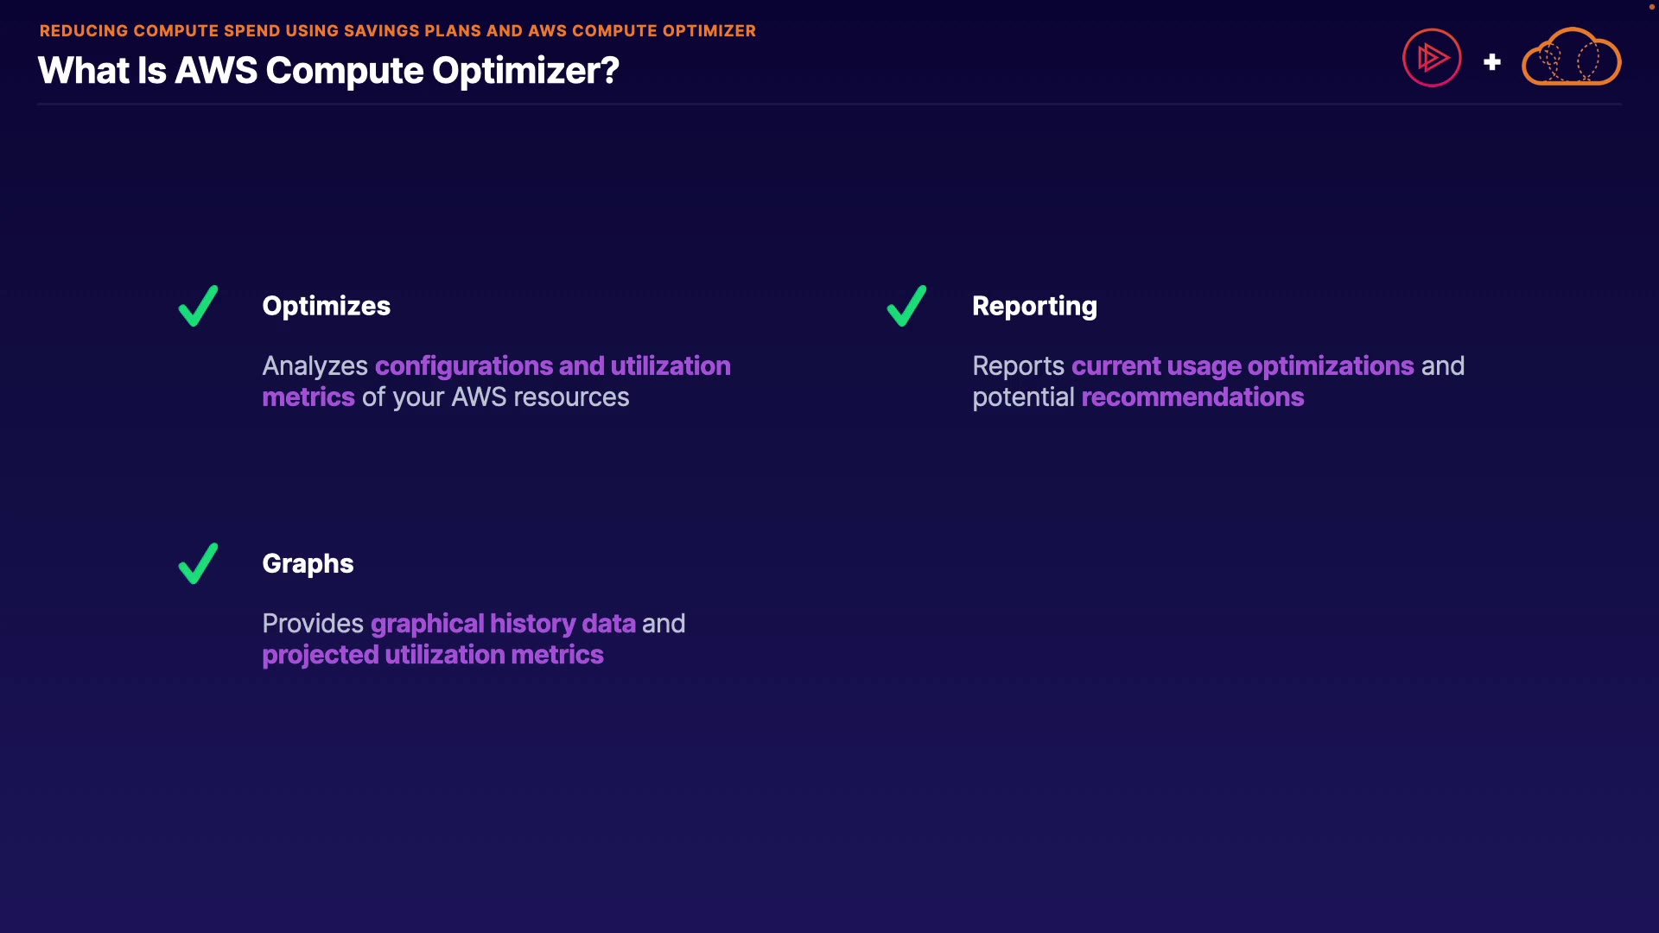Screen dimensions: 1659x933
Task: Click the green checkmark beside Graphs
Action: click(198, 563)
